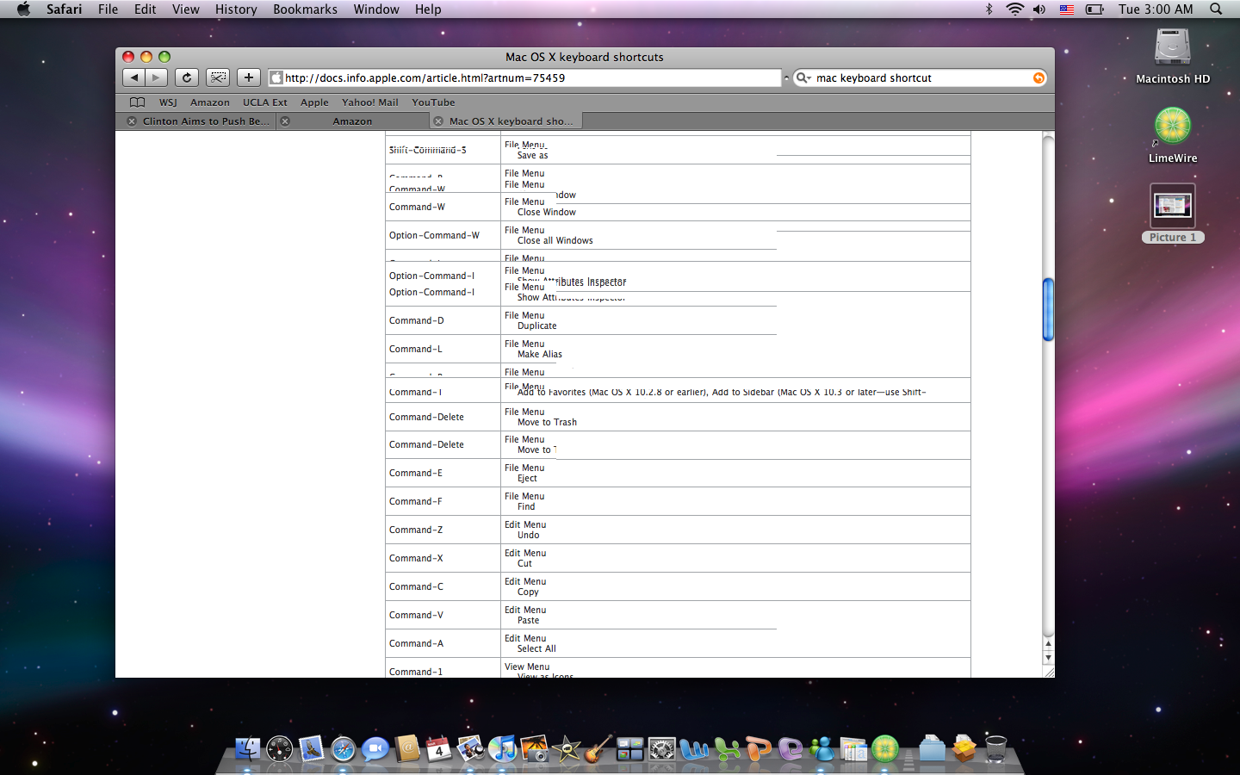Launch iPhoto from the Dock
This screenshot has height=775, width=1240.
click(x=535, y=748)
